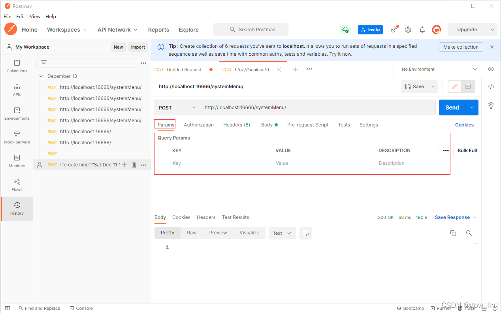
Task: Open the request info lightbulb panel
Action: (x=491, y=106)
